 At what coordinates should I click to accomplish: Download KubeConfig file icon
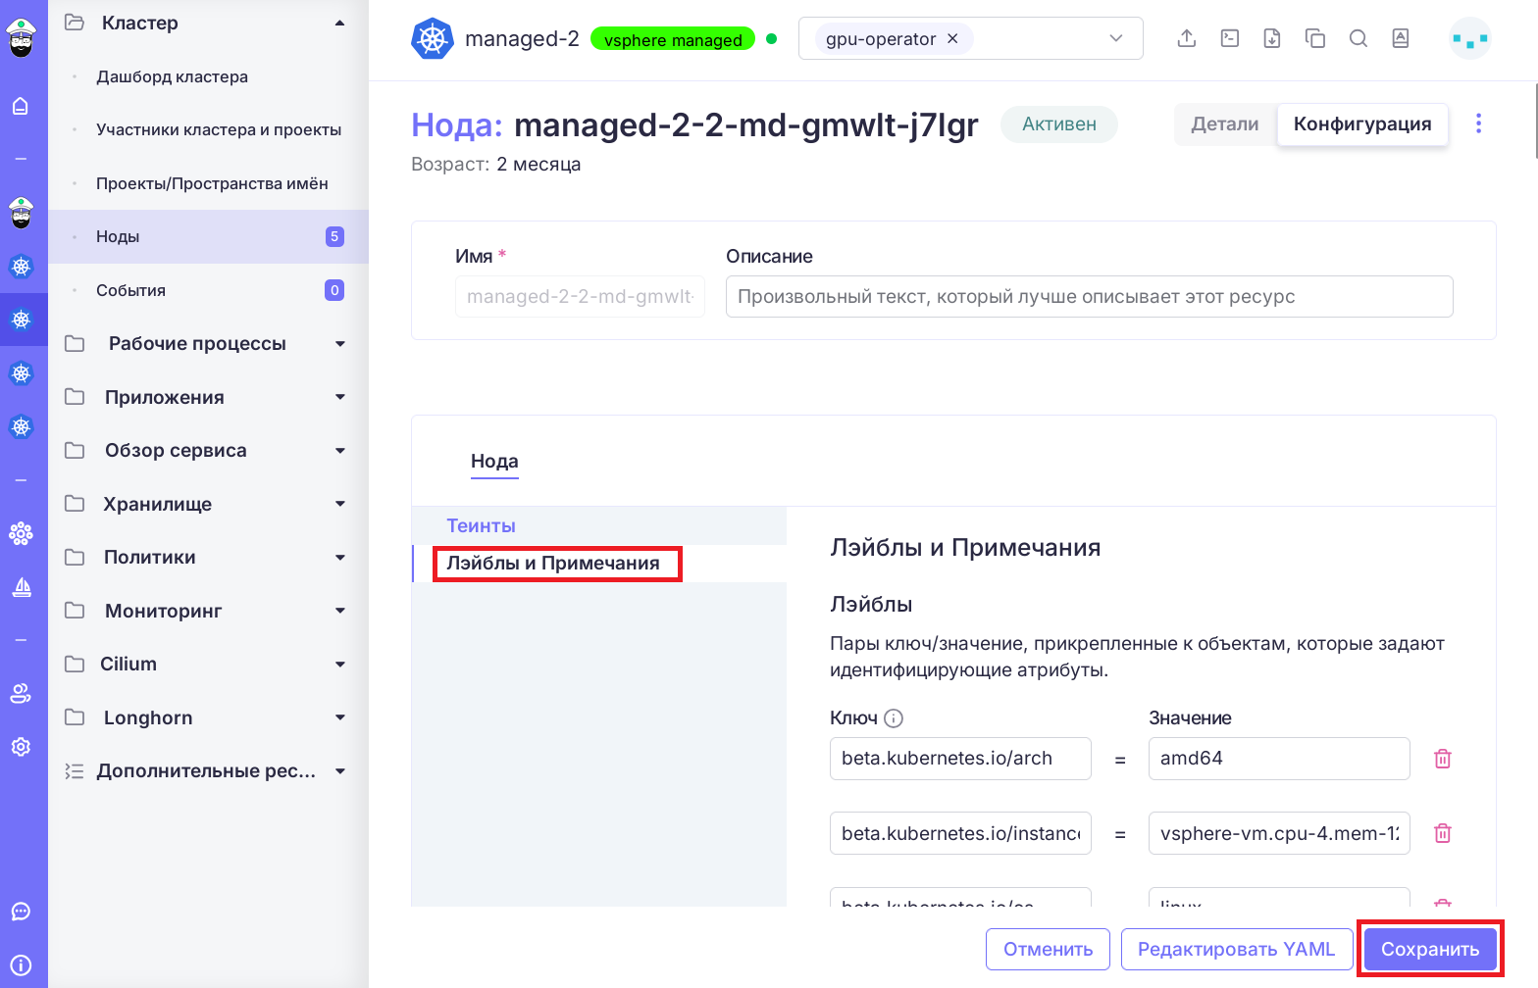click(x=1272, y=38)
